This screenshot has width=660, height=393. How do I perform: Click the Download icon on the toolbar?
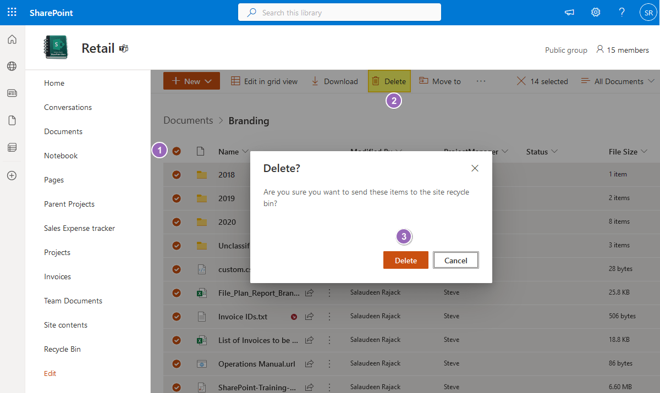coord(315,81)
